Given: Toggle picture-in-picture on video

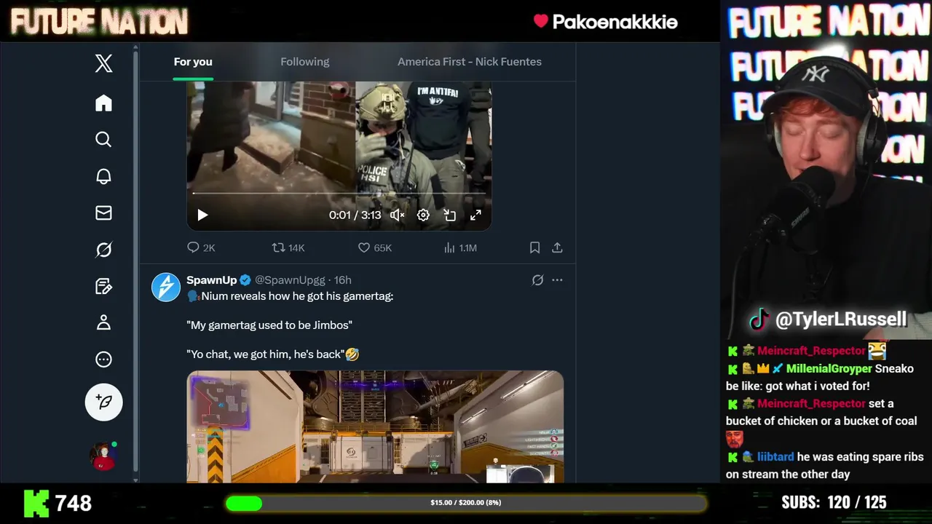Looking at the screenshot, I should [449, 215].
